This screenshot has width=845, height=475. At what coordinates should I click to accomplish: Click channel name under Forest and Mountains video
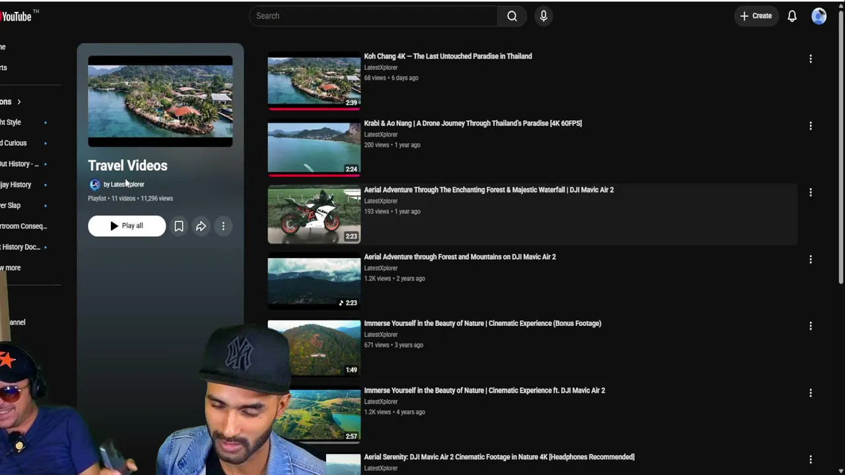(x=381, y=268)
